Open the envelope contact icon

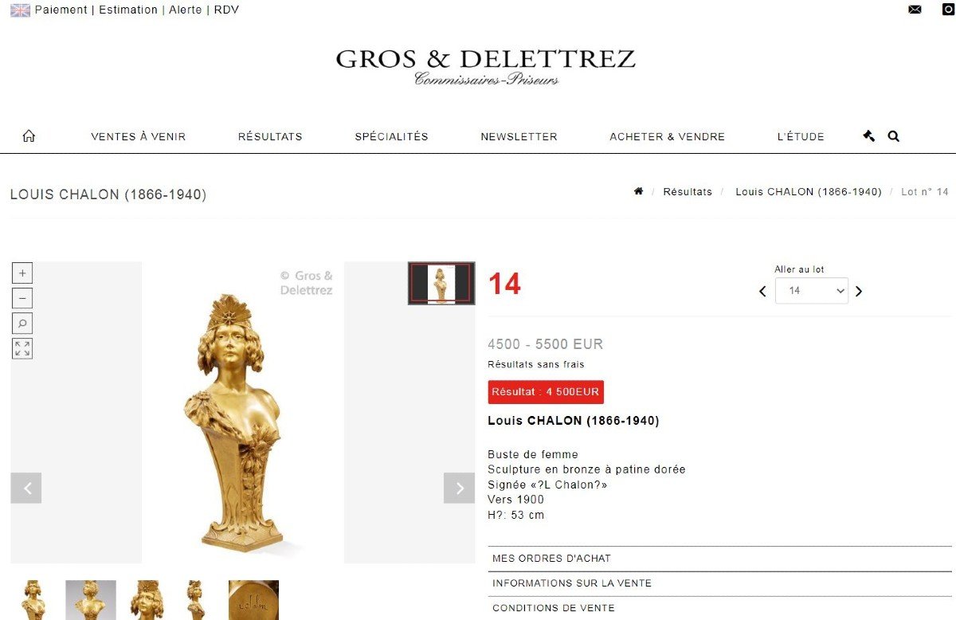915,10
